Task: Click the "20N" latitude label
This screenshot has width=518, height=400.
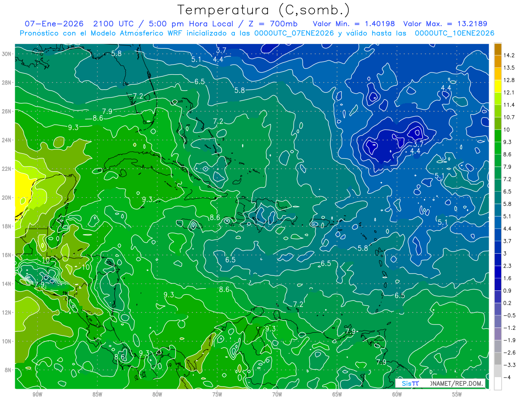Action: pyautogui.click(x=6, y=198)
